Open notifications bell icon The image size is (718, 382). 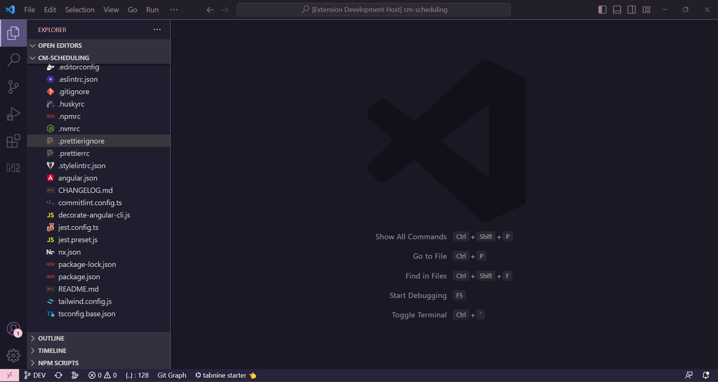[706, 375]
